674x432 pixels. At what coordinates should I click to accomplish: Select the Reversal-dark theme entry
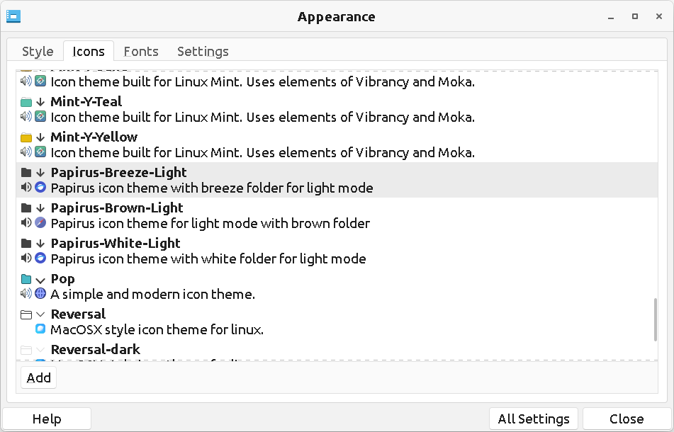[96, 350]
